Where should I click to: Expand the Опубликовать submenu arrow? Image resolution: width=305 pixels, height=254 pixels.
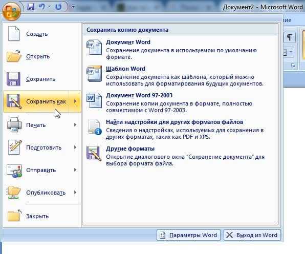[75, 193]
